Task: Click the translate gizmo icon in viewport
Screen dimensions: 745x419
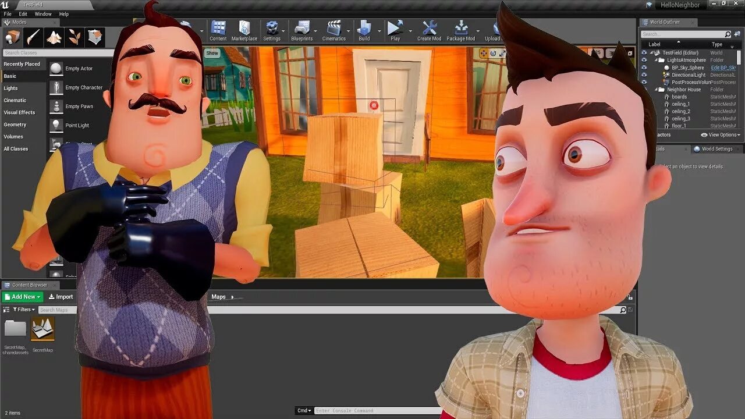Action: [x=483, y=53]
